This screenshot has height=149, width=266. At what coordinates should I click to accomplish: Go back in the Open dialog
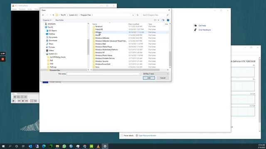coord(43,15)
